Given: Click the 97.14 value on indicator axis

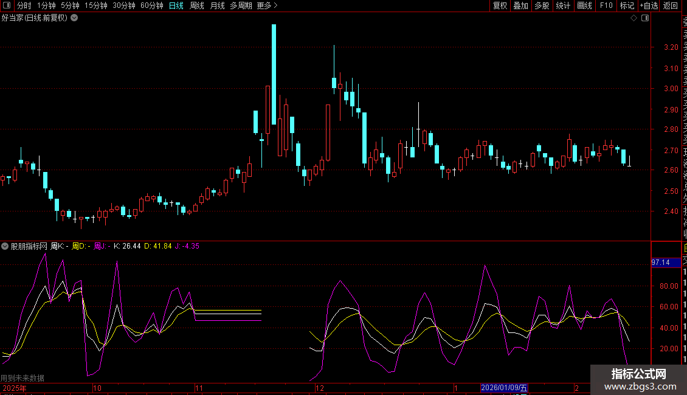Looking at the screenshot, I should click(661, 263).
